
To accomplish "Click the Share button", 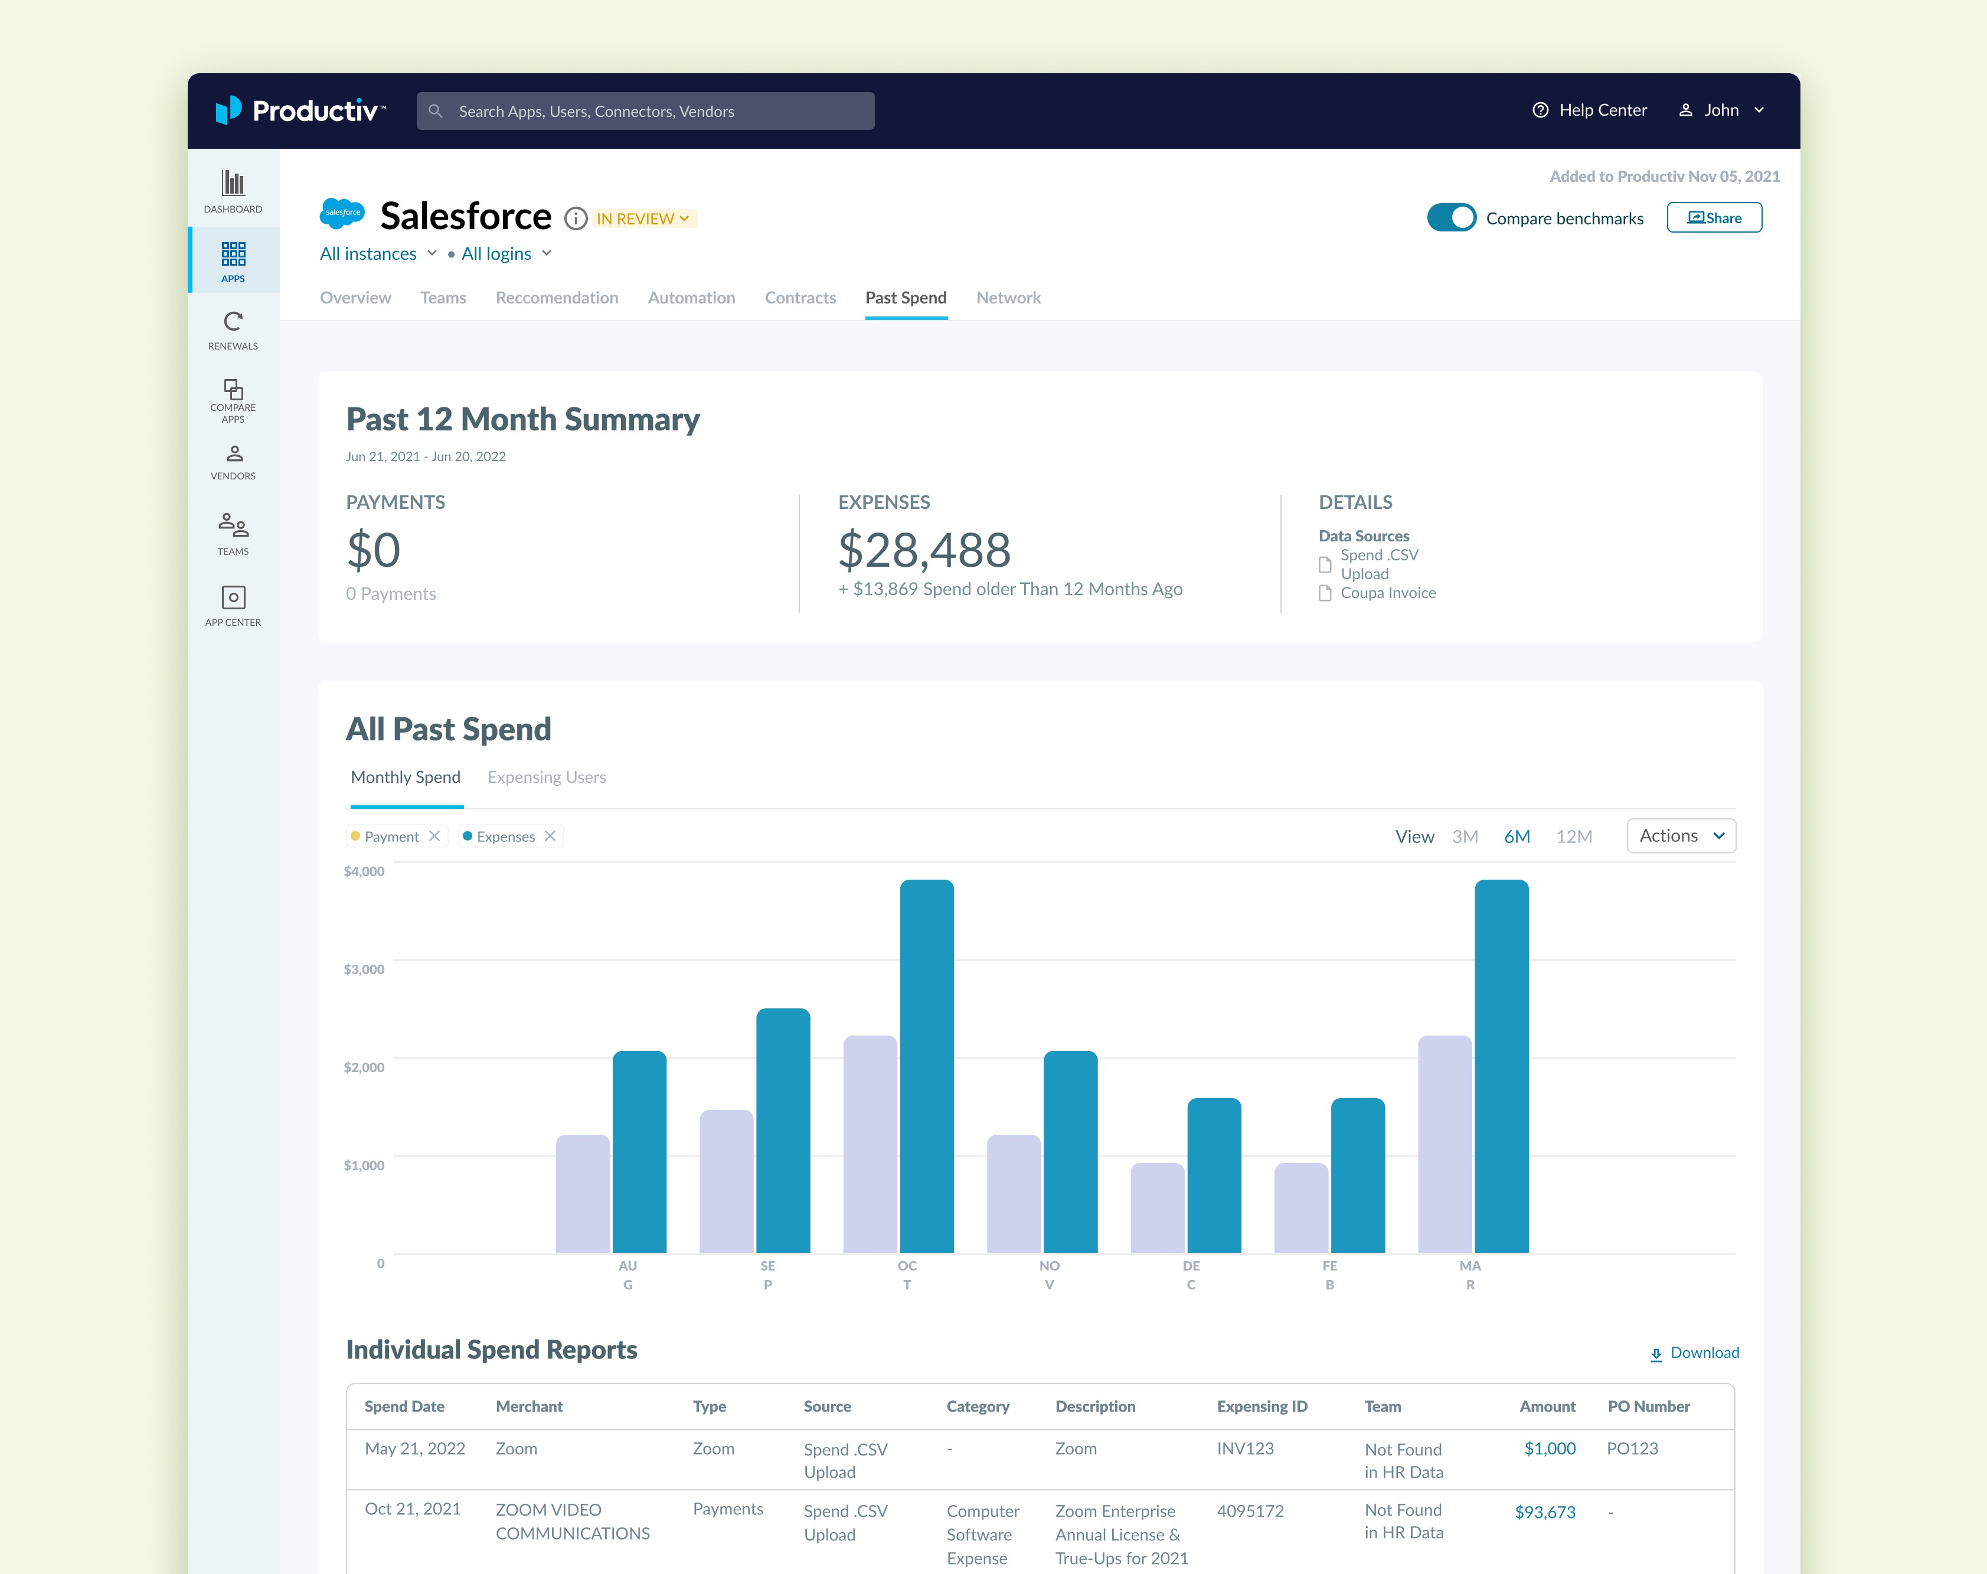I will pyautogui.click(x=1714, y=217).
